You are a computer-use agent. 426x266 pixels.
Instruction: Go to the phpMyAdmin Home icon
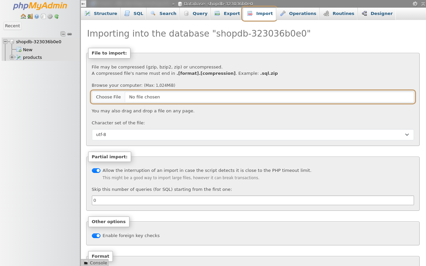23,16
